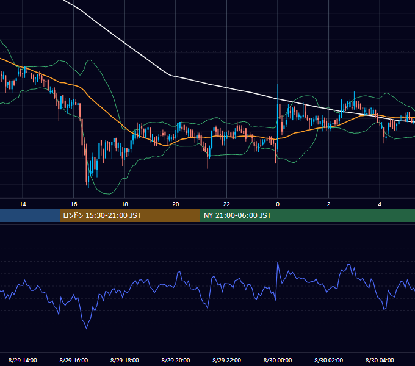The image size is (415, 366).
Task: Click hour label 2 on price chart axis
Action: click(329, 204)
